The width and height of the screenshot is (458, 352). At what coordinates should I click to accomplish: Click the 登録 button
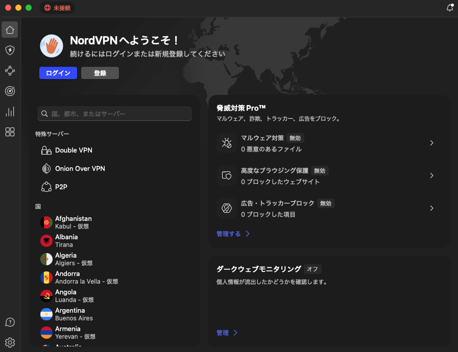(x=100, y=73)
